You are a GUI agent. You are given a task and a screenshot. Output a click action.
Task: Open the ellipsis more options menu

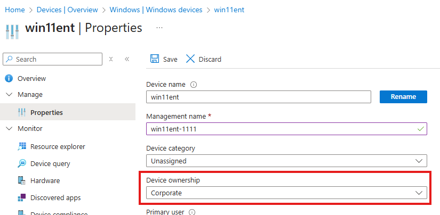[159, 28]
